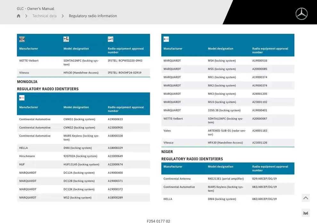This screenshot has height=224, width=317.
Task: Click the GLC - Owner's Manual title
Action: pyautogui.click(x=36, y=9)
